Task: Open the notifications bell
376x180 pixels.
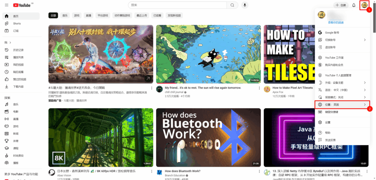Action: pos(354,5)
